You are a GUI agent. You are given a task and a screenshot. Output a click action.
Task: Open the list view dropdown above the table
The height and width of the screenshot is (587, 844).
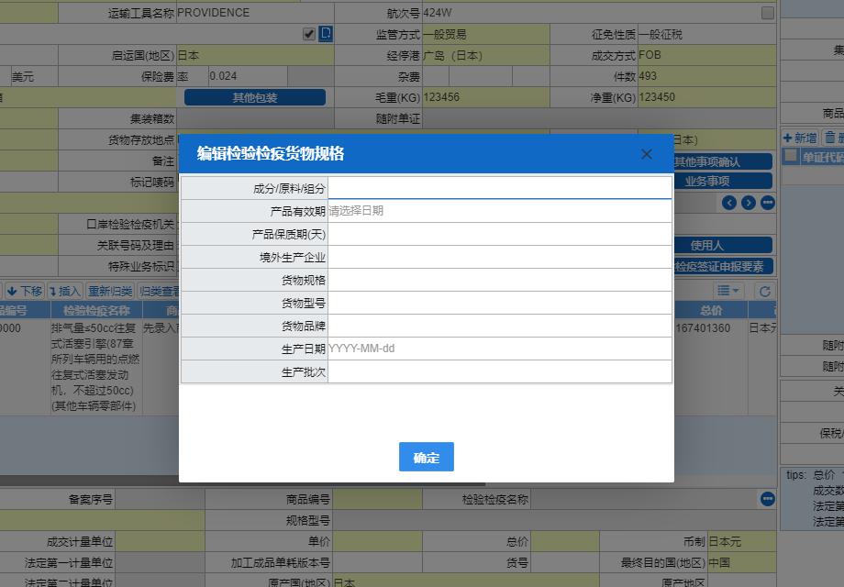pos(731,289)
